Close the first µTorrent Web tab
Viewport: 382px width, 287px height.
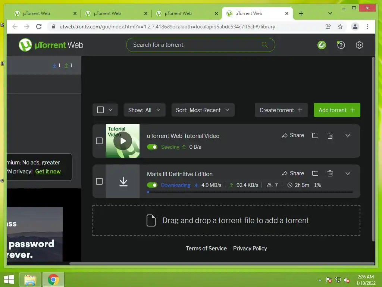[x=75, y=13]
